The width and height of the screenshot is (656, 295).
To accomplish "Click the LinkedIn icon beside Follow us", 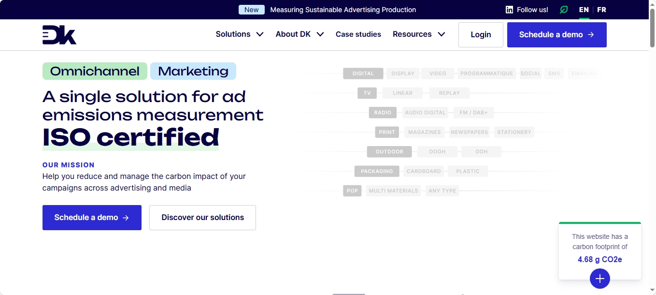I will pyautogui.click(x=509, y=10).
